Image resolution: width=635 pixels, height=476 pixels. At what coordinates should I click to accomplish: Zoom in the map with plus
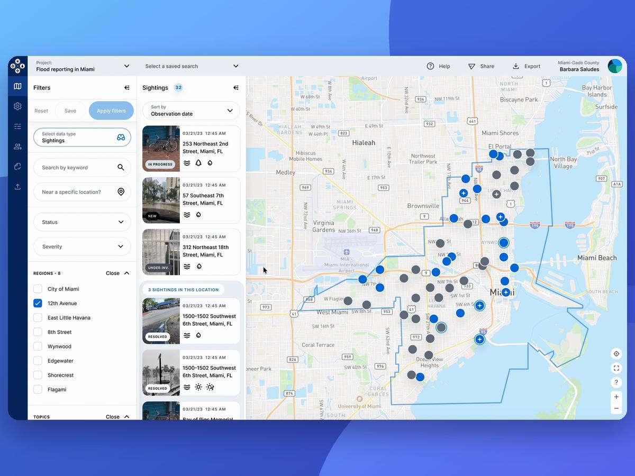coord(616,397)
